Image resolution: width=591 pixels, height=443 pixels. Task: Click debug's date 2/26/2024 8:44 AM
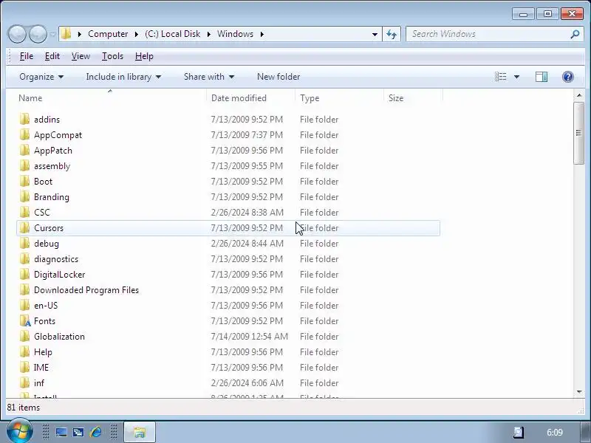click(x=247, y=244)
